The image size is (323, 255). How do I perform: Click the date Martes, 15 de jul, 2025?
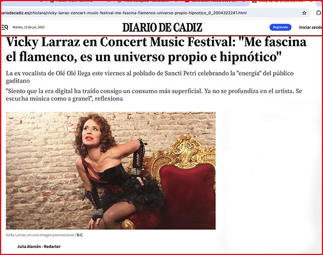tap(28, 27)
